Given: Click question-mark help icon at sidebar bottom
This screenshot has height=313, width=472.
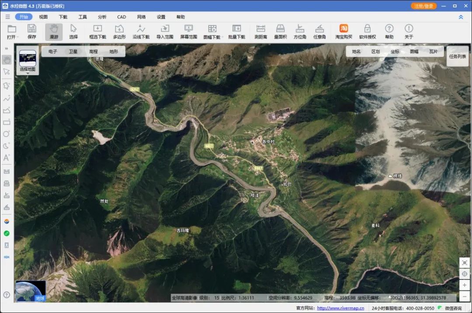Looking at the screenshot, I should [x=7, y=295].
